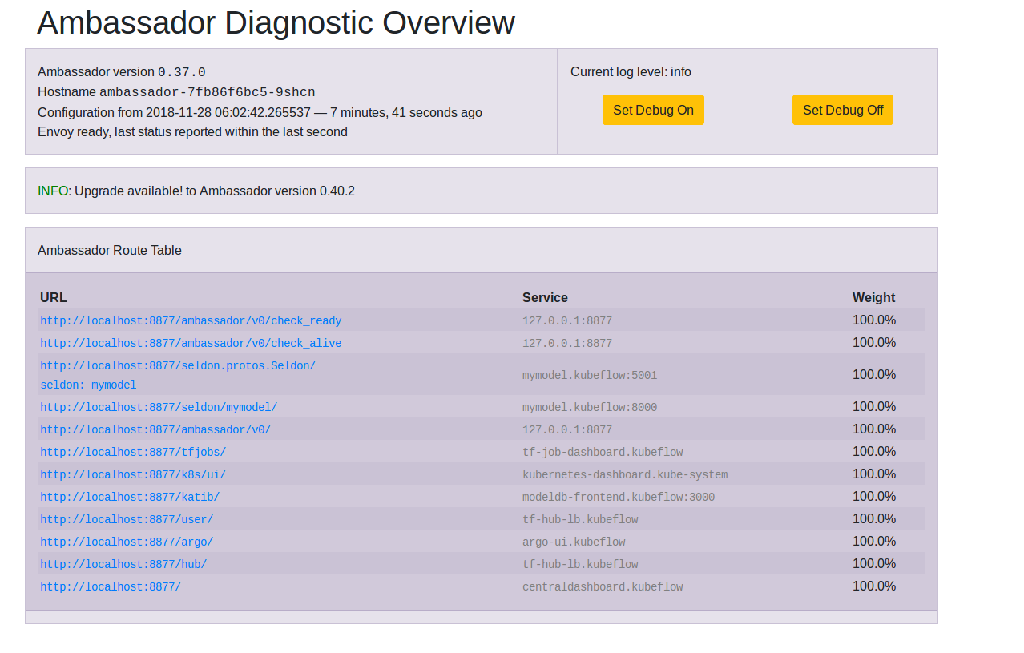Viewport: 1024px width, 653px height.
Task: Open the tfjobs route link
Action: (131, 452)
